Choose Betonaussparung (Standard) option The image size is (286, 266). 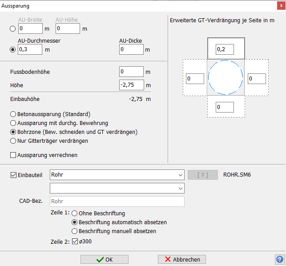tap(13, 113)
